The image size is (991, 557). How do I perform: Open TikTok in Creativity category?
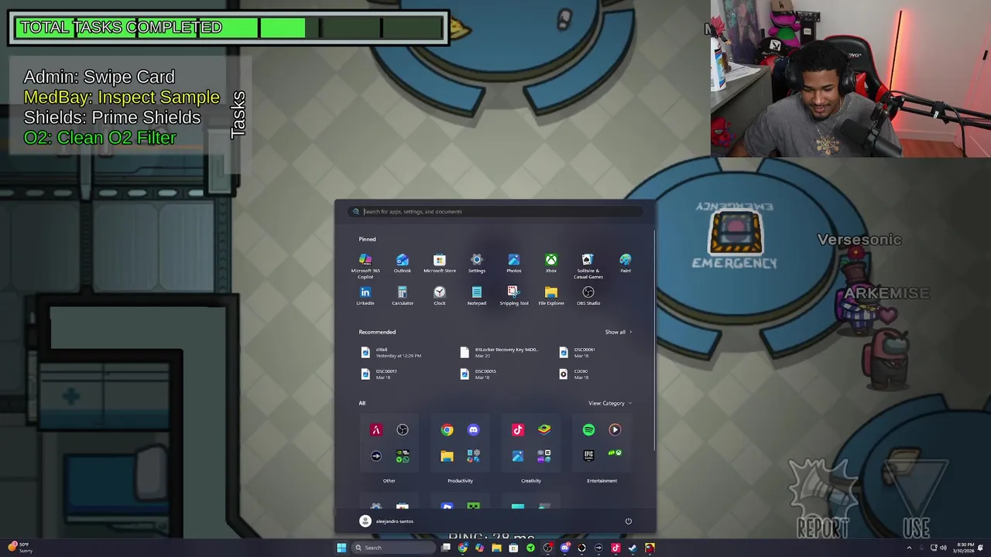[x=518, y=430]
